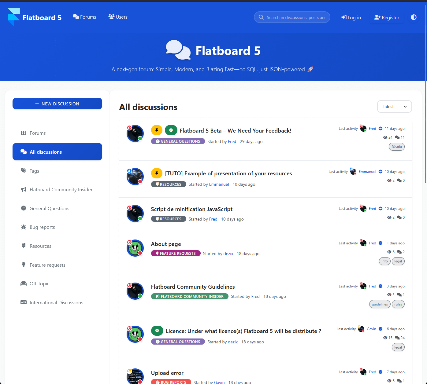
Task: Click the lightbulb icon beside Feature requests
Action: pyautogui.click(x=24, y=265)
